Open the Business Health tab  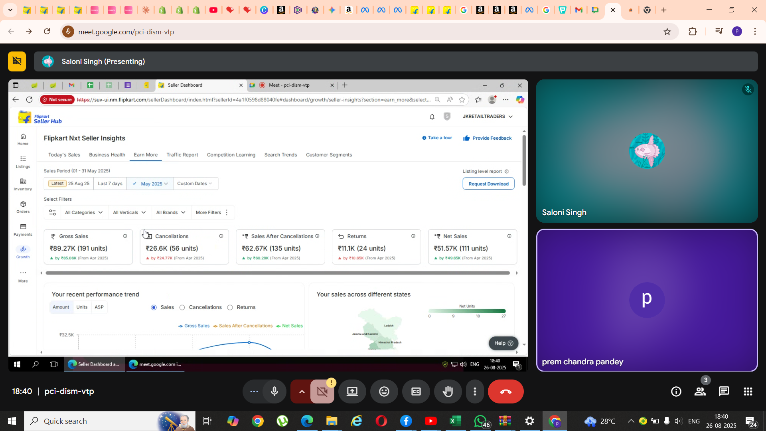107,155
